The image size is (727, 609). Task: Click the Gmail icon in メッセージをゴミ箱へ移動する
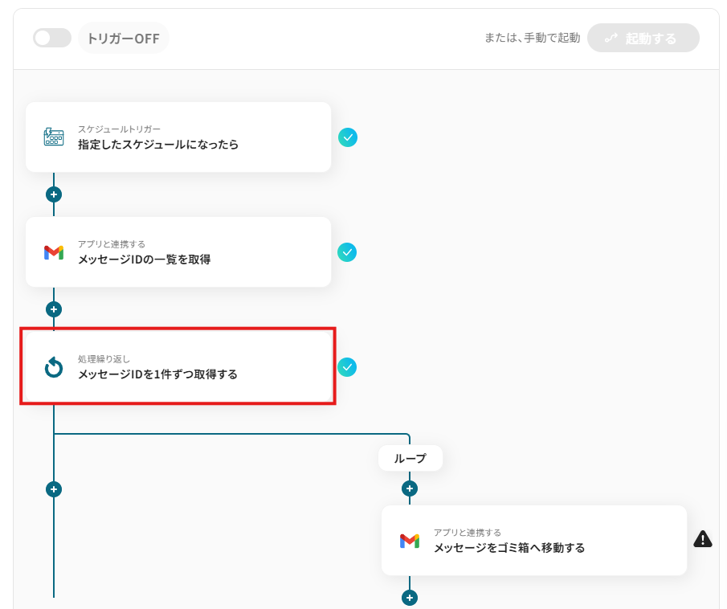410,541
